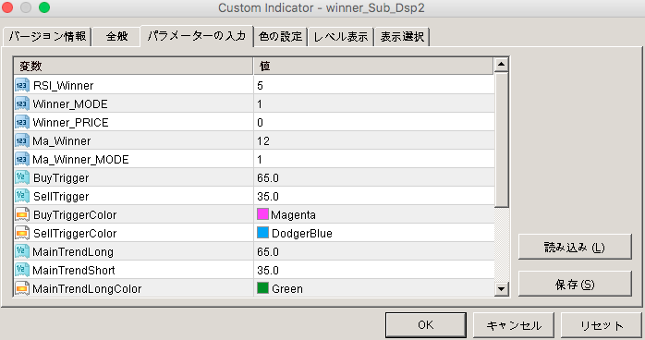Screen dimensions: 645x340
Task: Choose the Green color swatch
Action: (262, 288)
